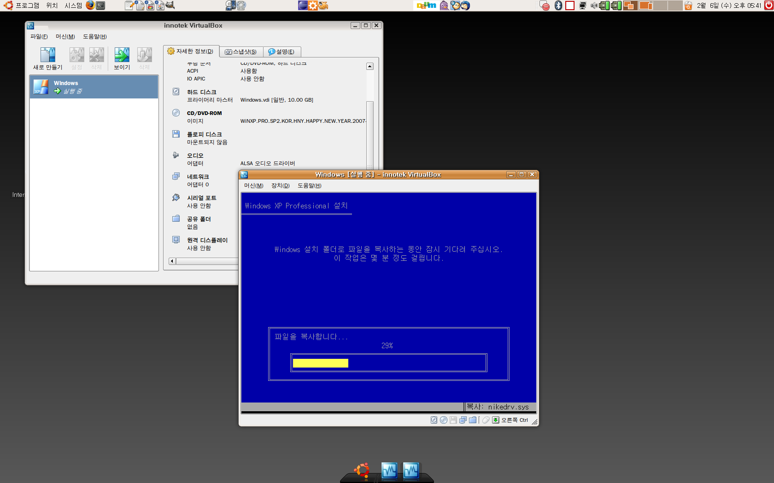774x483 pixels.
Task: Click the network icon beside 네트워크
Action: pyautogui.click(x=176, y=176)
